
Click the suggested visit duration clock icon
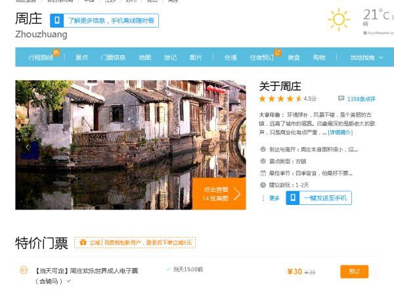pos(263,185)
